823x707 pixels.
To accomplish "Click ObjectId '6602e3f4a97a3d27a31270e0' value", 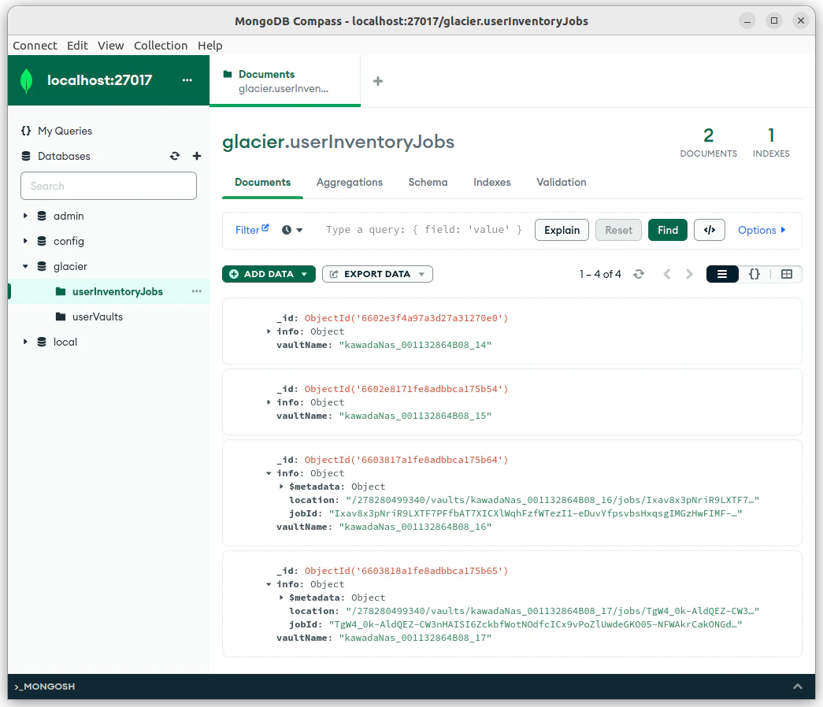I will click(406, 318).
